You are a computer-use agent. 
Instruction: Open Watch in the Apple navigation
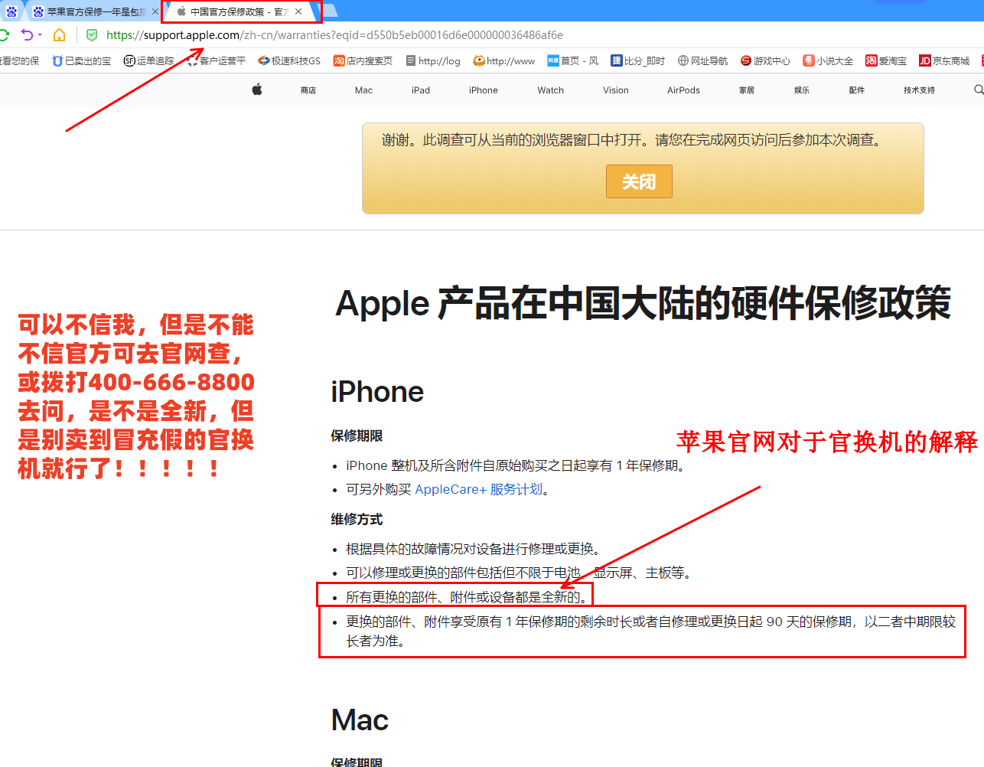pyautogui.click(x=551, y=90)
